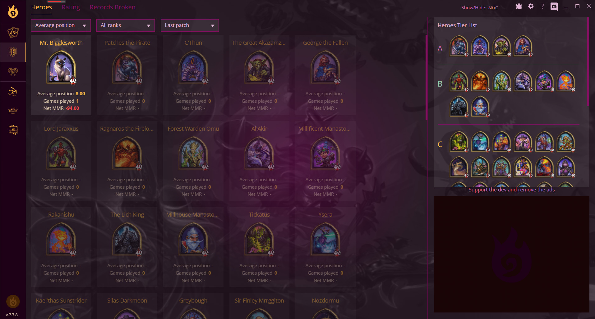
Task: Switch to the Records Broken tab
Action: point(113,7)
